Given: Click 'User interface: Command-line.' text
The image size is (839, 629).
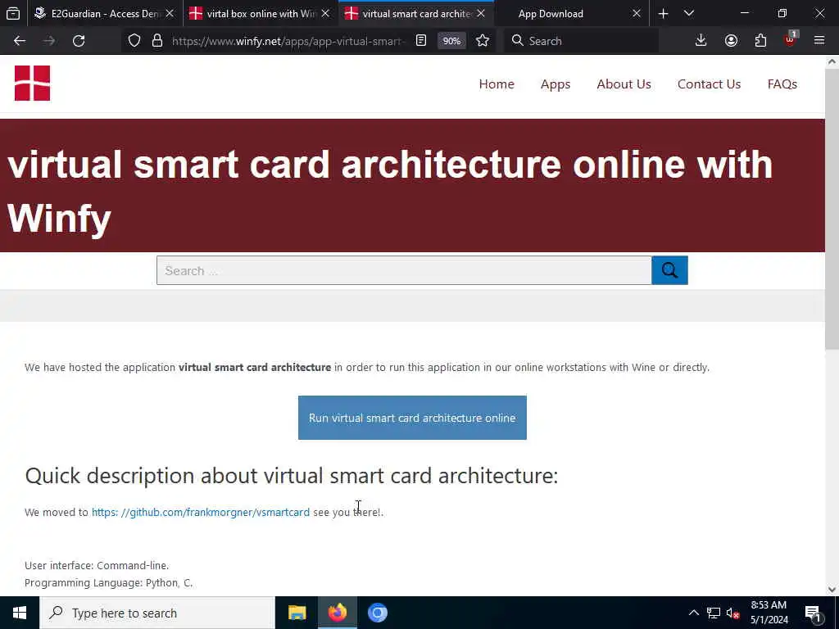Looking at the screenshot, I should (x=97, y=565).
